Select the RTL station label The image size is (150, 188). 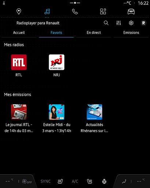tap(19, 75)
